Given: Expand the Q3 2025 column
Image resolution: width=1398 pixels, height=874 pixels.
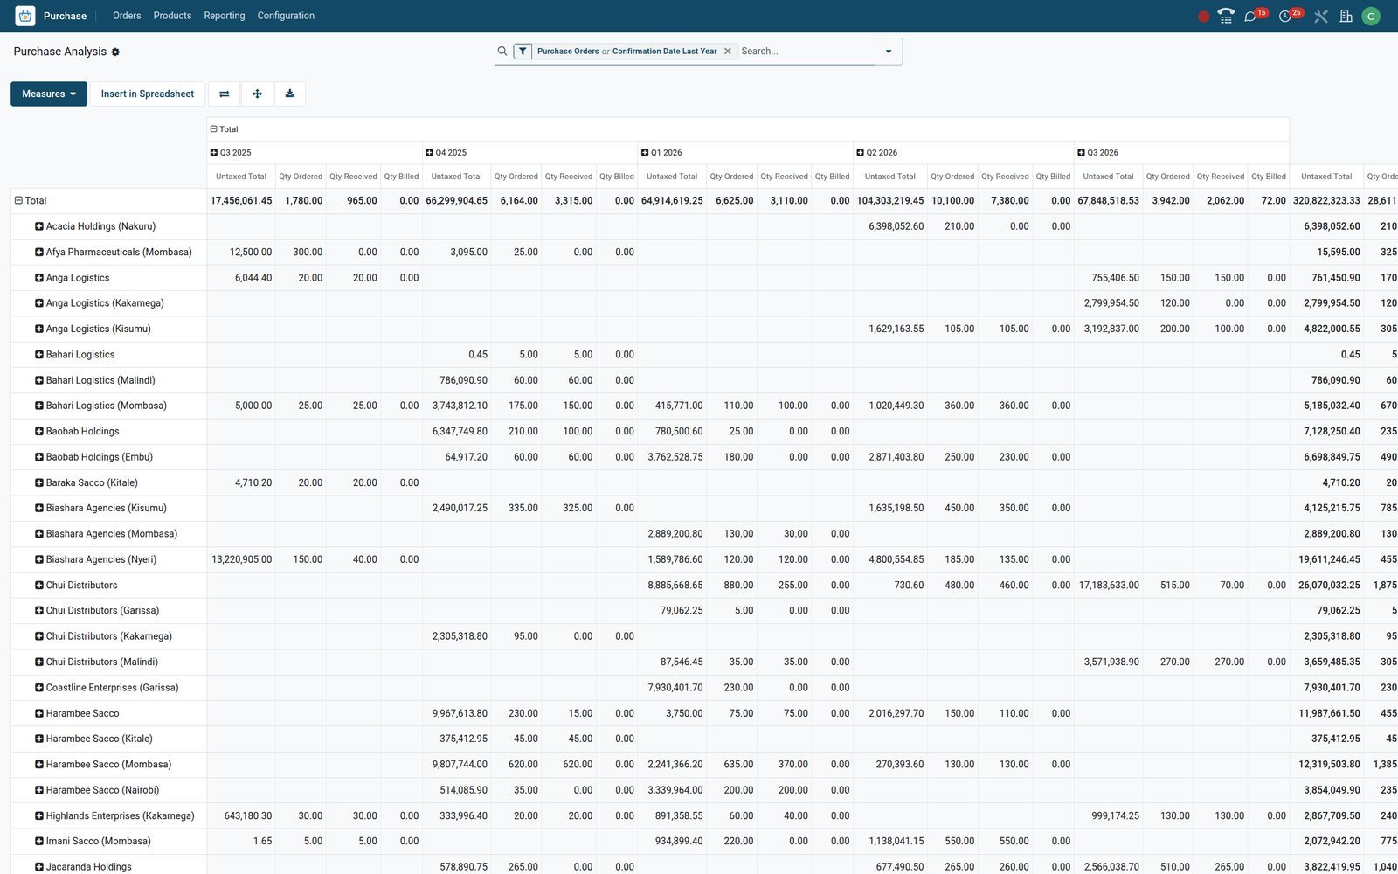Looking at the screenshot, I should coord(231,153).
